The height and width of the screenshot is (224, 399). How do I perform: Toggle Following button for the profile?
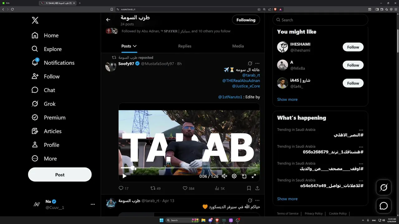246,20
